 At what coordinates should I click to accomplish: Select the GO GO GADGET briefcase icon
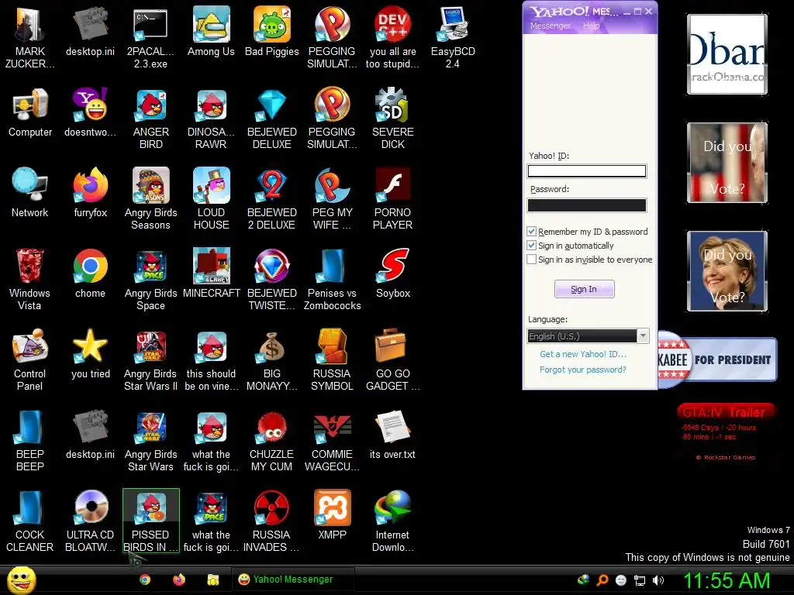[x=393, y=359]
